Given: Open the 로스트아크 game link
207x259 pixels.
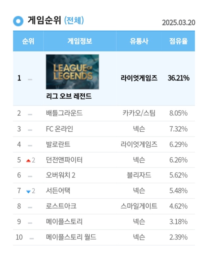Looking at the screenshot, I should (x=61, y=206).
